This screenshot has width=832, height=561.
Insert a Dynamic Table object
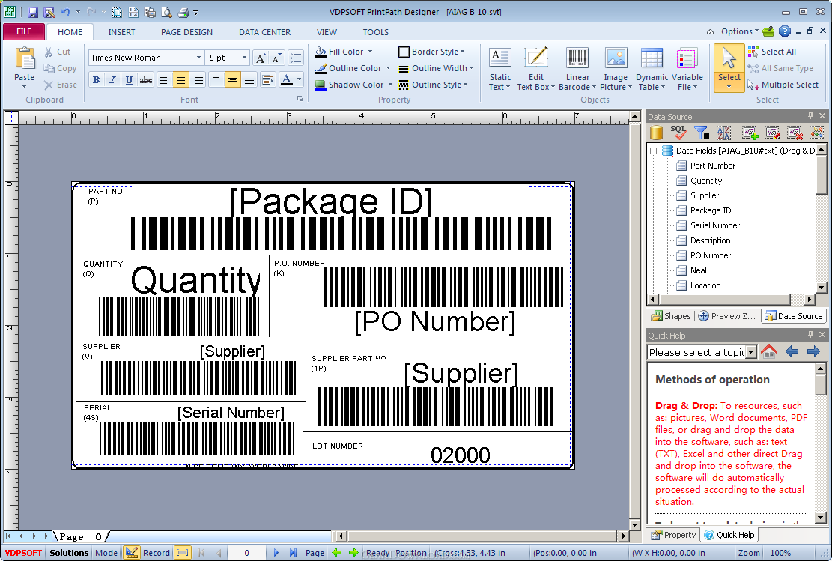pos(652,69)
